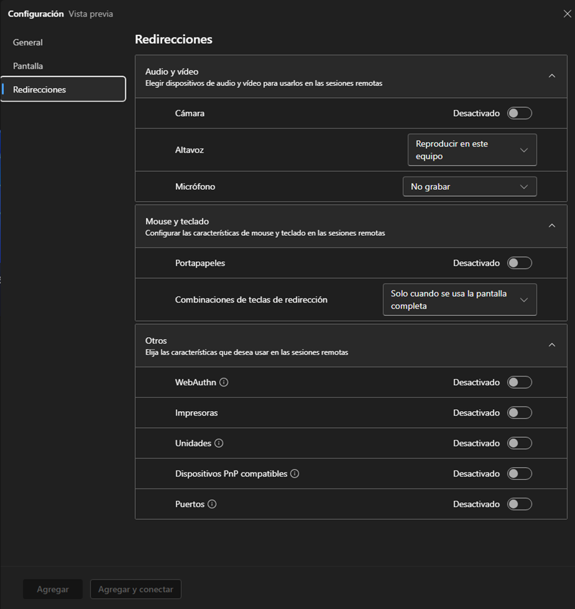Switch on the Puertos toggle
This screenshot has width=575, height=609.
pyautogui.click(x=519, y=504)
